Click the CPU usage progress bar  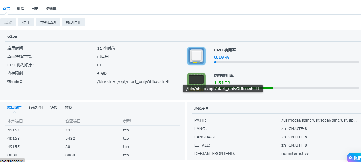point(287,62)
